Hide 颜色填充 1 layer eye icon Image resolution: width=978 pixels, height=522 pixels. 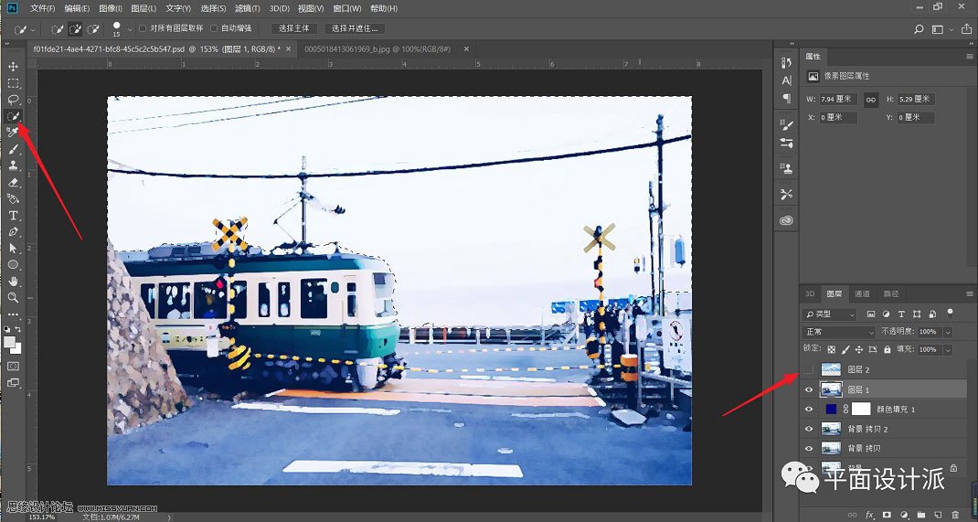(x=809, y=410)
